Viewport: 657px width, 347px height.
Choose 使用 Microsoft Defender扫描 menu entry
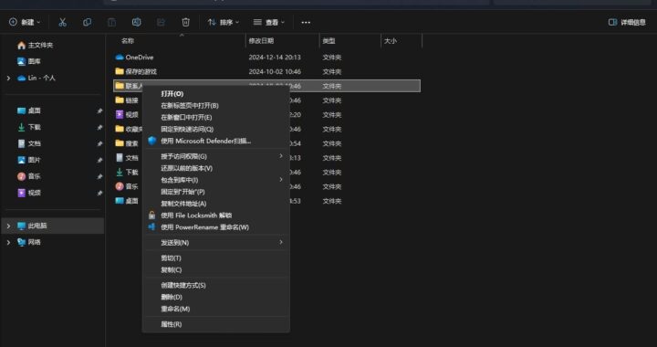(215, 141)
